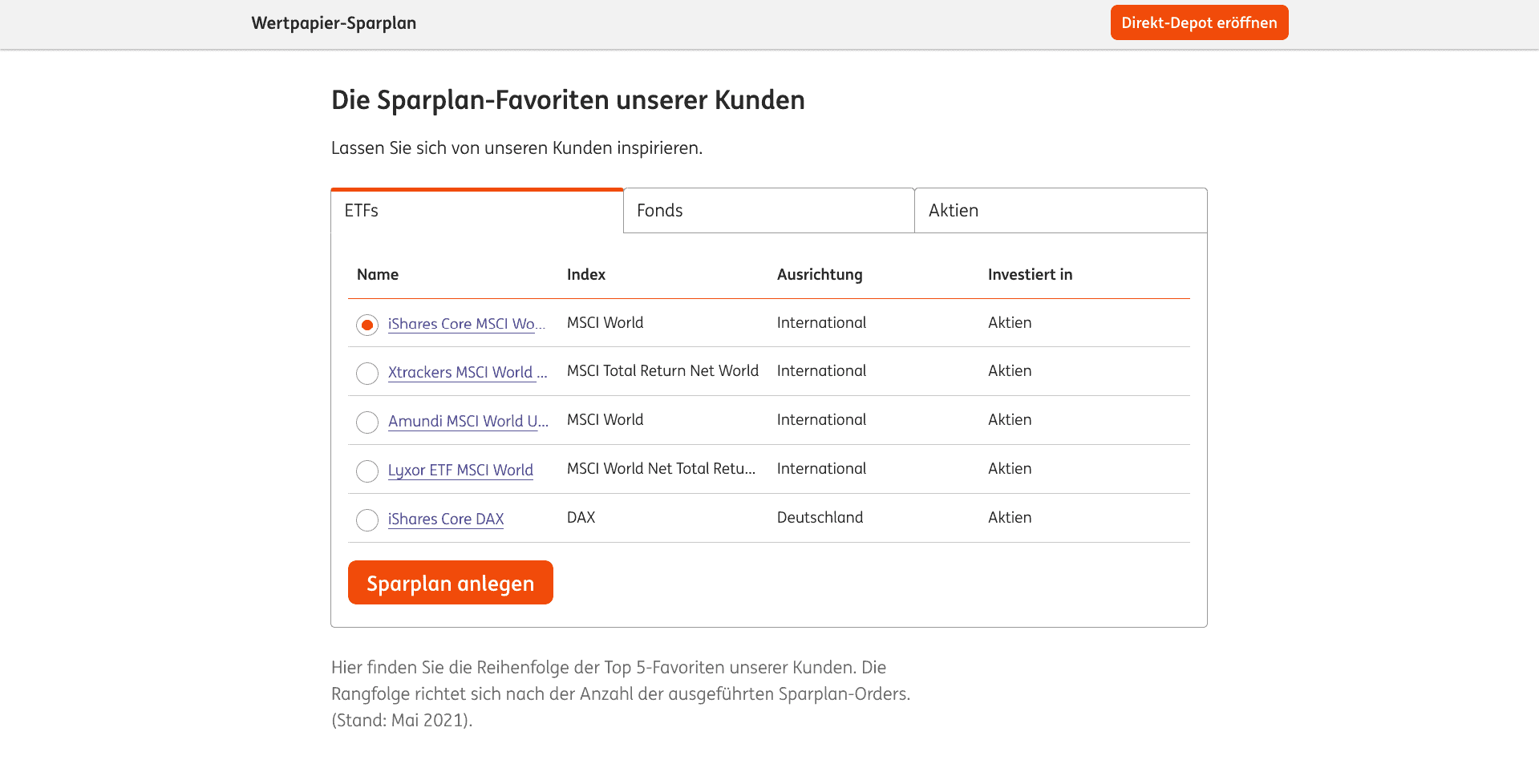The width and height of the screenshot is (1539, 772).
Task: Click the MSCI World cell in the iShares row
Action: coord(605,323)
